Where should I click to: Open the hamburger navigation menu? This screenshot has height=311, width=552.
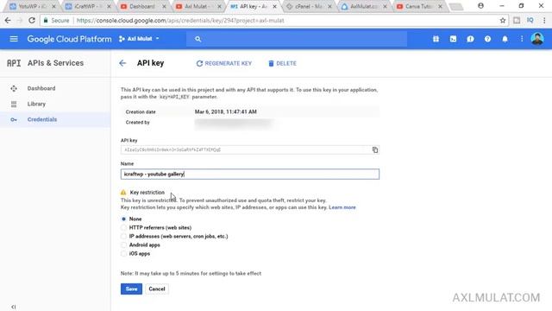14,39
